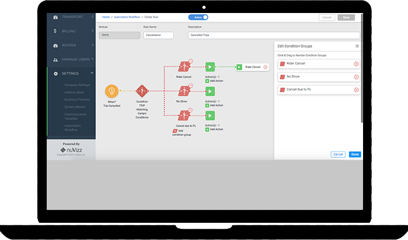Click the When Trip Cancelled trigger node
The height and width of the screenshot is (240, 408).
coord(112,91)
